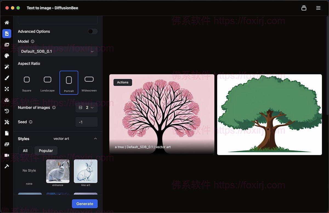Click the expand-arrows icon in sidebar

pyautogui.click(x=7, y=89)
